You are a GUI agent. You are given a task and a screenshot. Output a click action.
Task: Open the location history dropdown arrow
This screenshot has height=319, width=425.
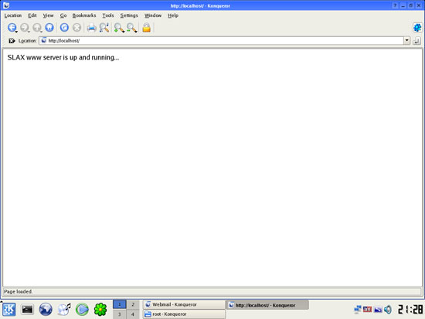(406, 41)
